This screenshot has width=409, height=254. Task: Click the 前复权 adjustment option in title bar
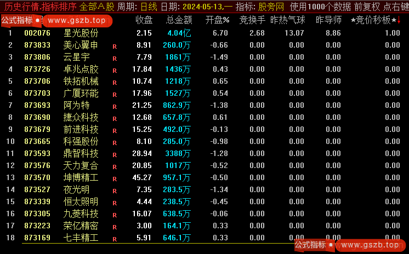[367, 7]
